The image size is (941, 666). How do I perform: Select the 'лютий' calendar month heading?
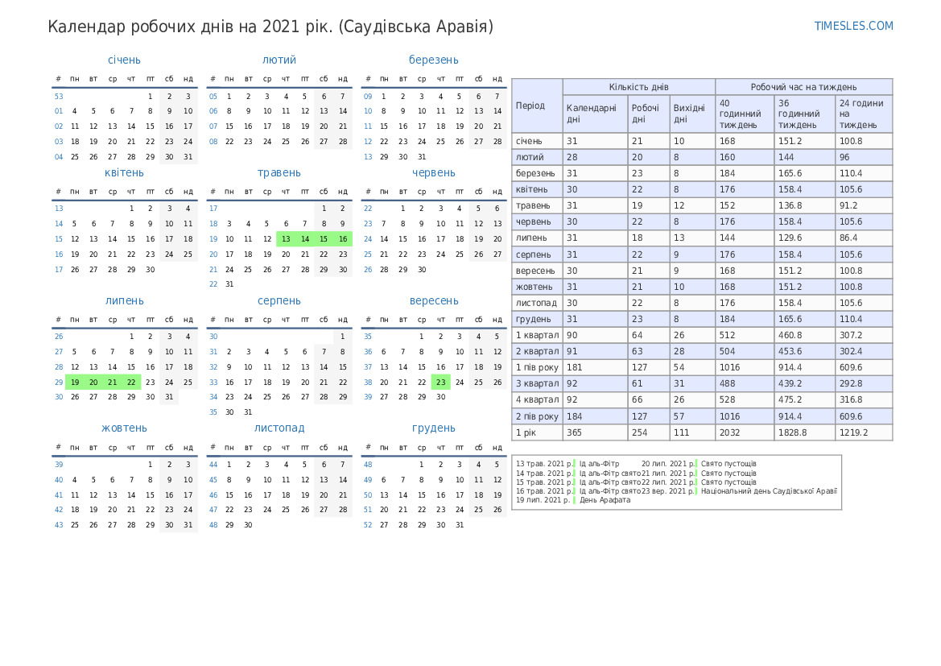point(279,60)
